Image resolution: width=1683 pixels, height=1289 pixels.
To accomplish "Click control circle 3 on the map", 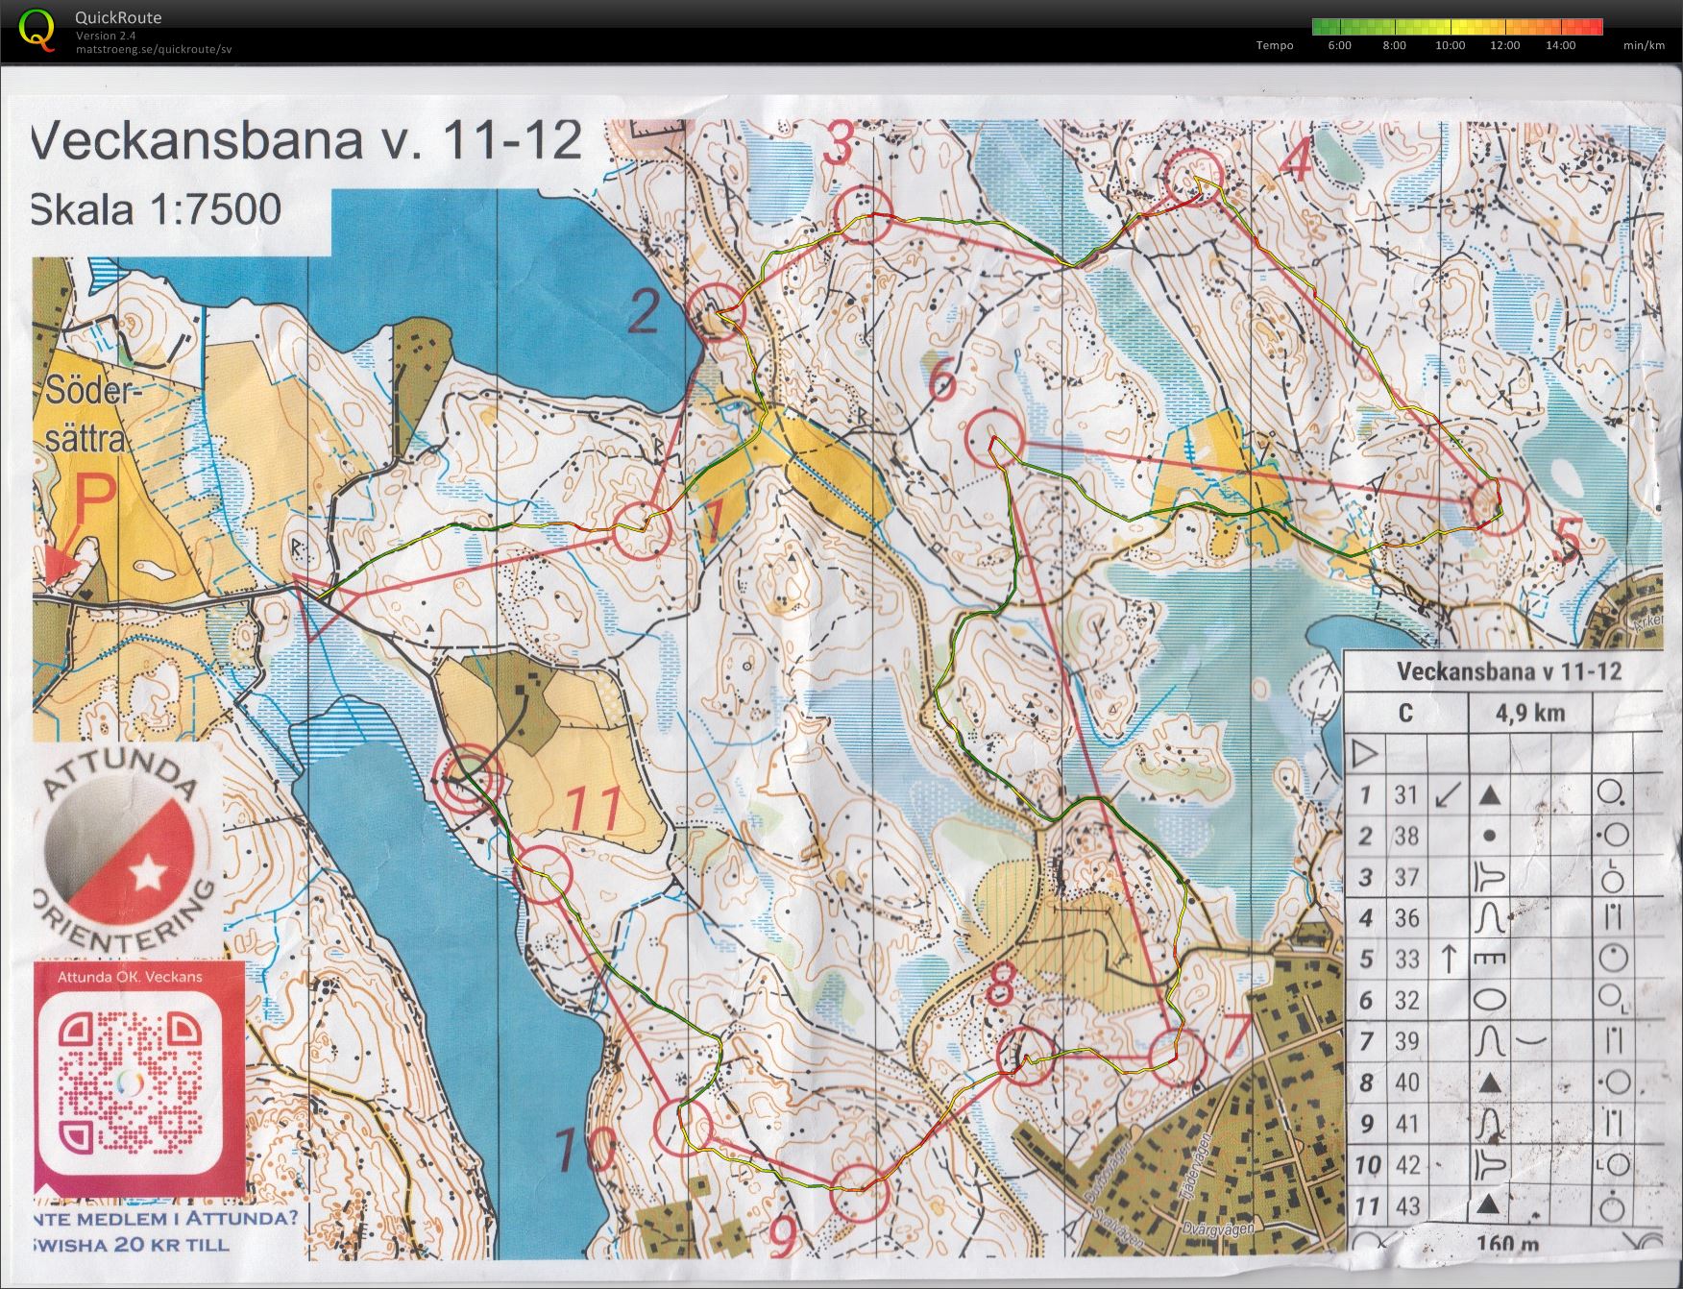I will point(864,213).
